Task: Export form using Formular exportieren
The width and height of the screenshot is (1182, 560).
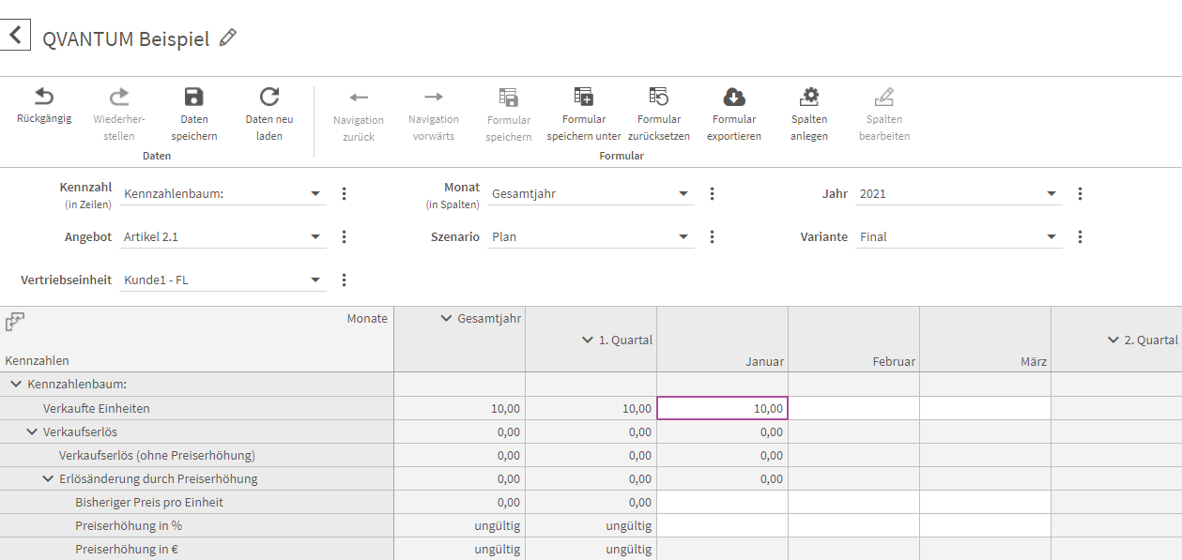Action: [734, 97]
